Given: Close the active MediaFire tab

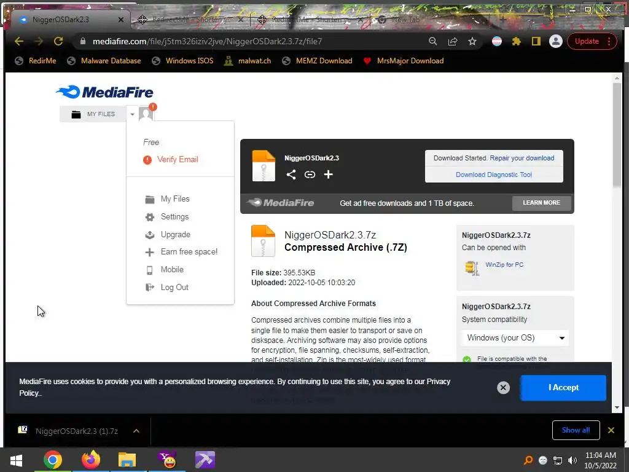Looking at the screenshot, I should [x=121, y=19].
